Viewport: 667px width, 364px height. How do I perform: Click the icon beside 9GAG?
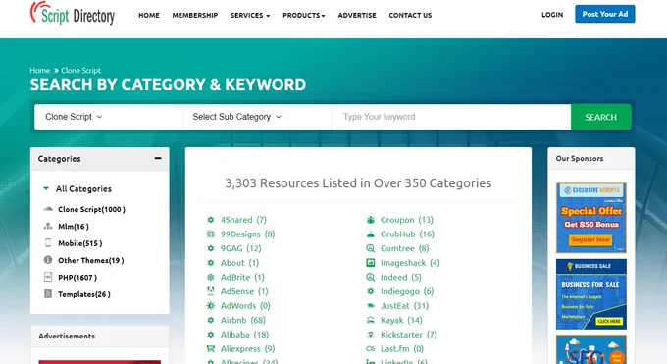tap(211, 248)
